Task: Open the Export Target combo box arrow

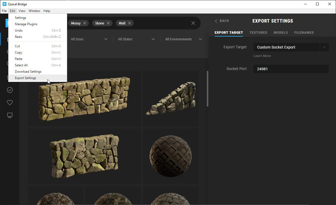Action: pyautogui.click(x=324, y=47)
